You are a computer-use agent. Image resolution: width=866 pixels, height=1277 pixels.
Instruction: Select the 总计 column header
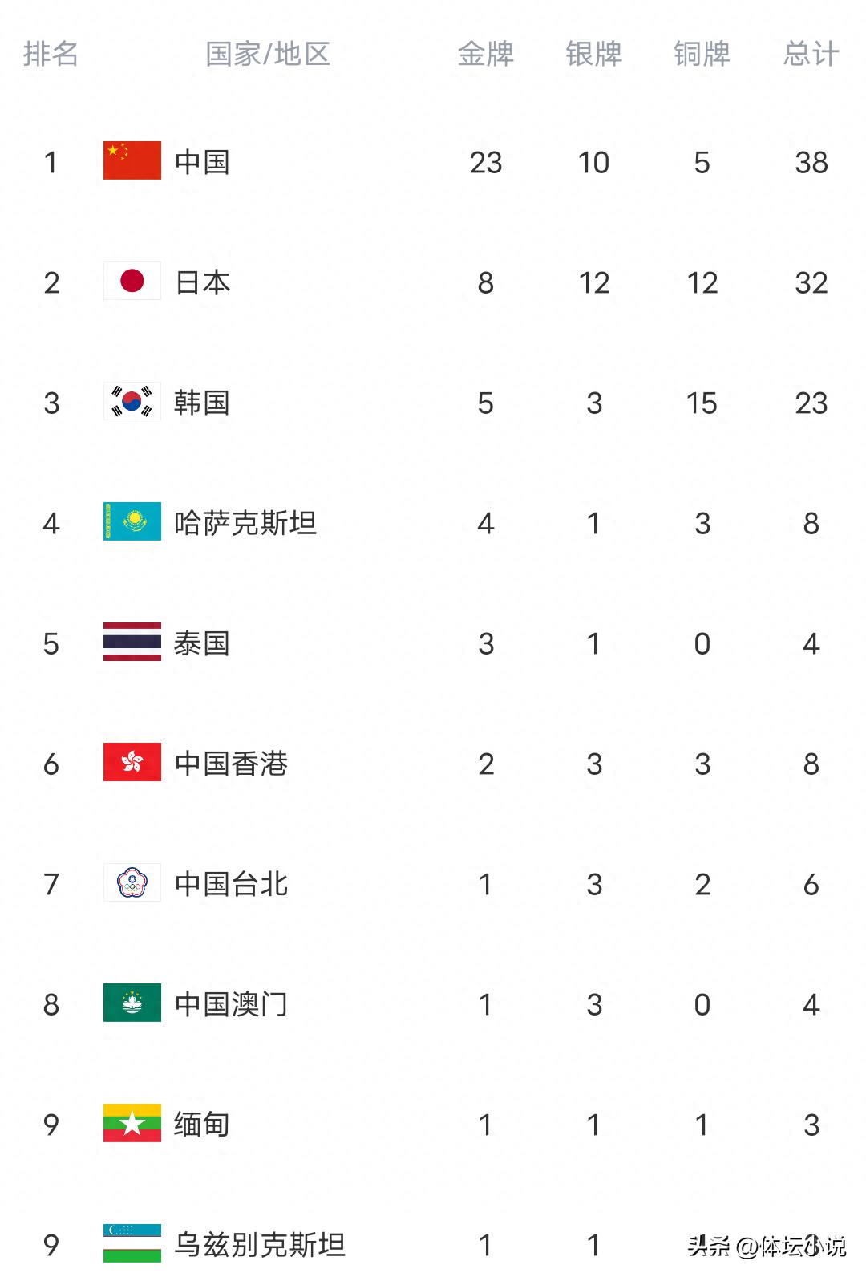(811, 54)
